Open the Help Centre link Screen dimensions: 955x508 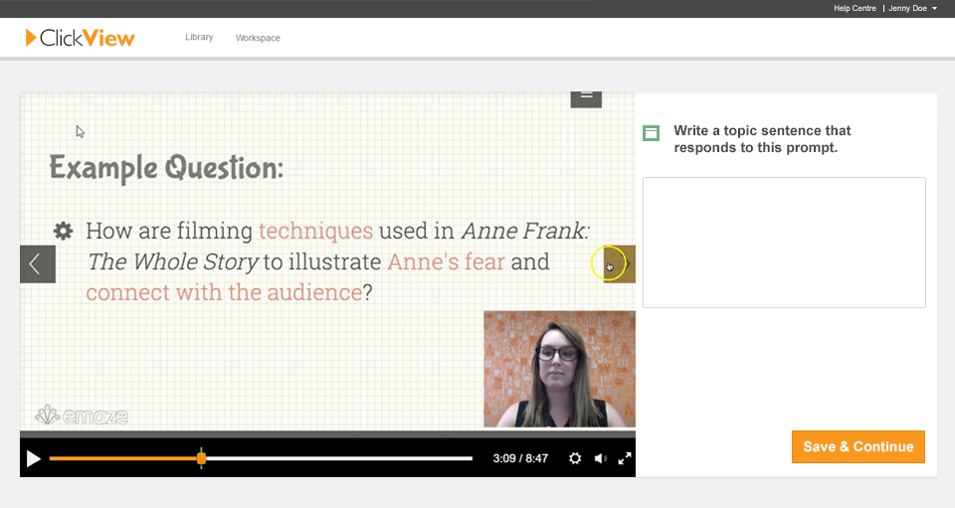click(x=856, y=8)
